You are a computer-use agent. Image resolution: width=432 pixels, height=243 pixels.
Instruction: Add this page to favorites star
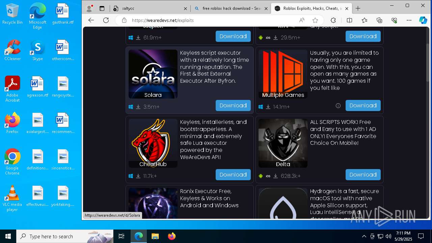(315, 20)
